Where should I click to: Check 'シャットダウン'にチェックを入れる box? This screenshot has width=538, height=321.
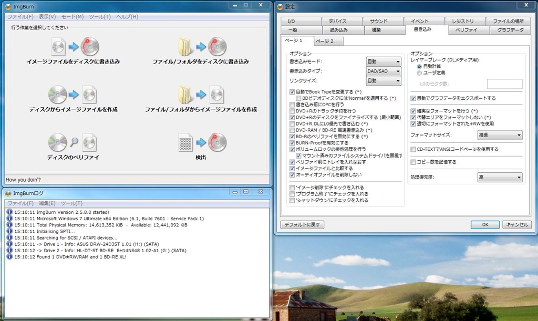coord(292,200)
